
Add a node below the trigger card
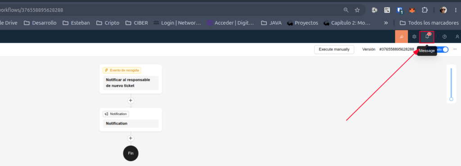point(131,100)
